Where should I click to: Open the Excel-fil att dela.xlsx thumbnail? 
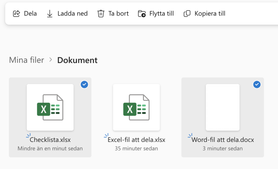136,107
